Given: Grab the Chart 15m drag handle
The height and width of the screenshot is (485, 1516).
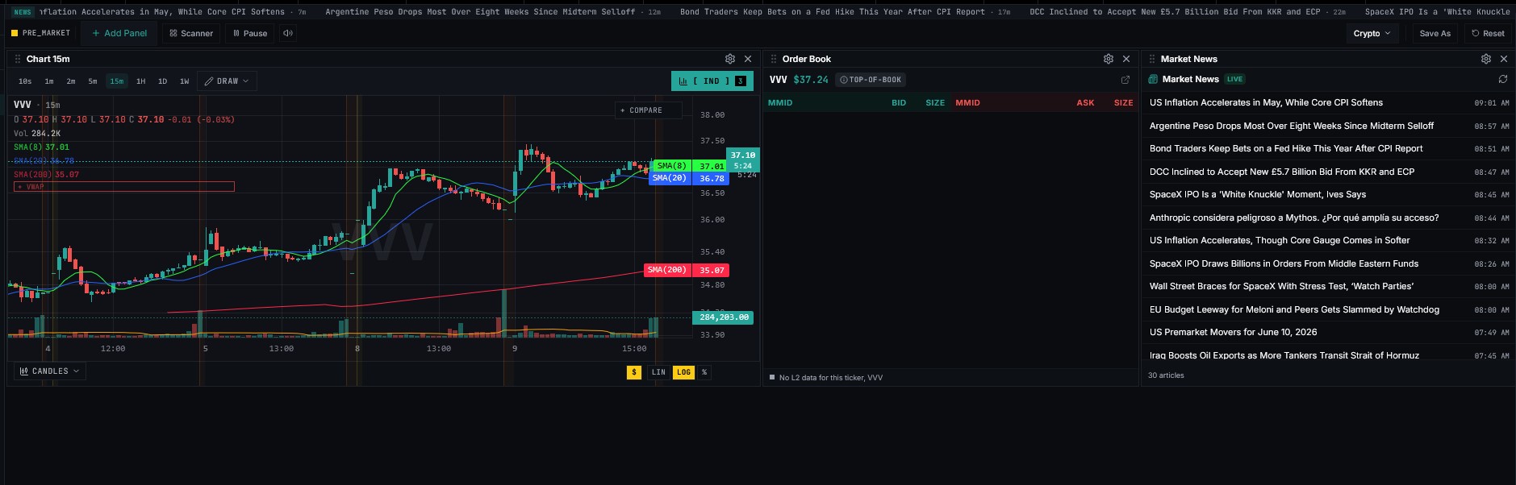Looking at the screenshot, I should click(x=18, y=59).
